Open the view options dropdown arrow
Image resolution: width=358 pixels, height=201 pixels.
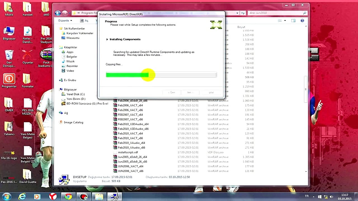pyautogui.click(x=285, y=21)
